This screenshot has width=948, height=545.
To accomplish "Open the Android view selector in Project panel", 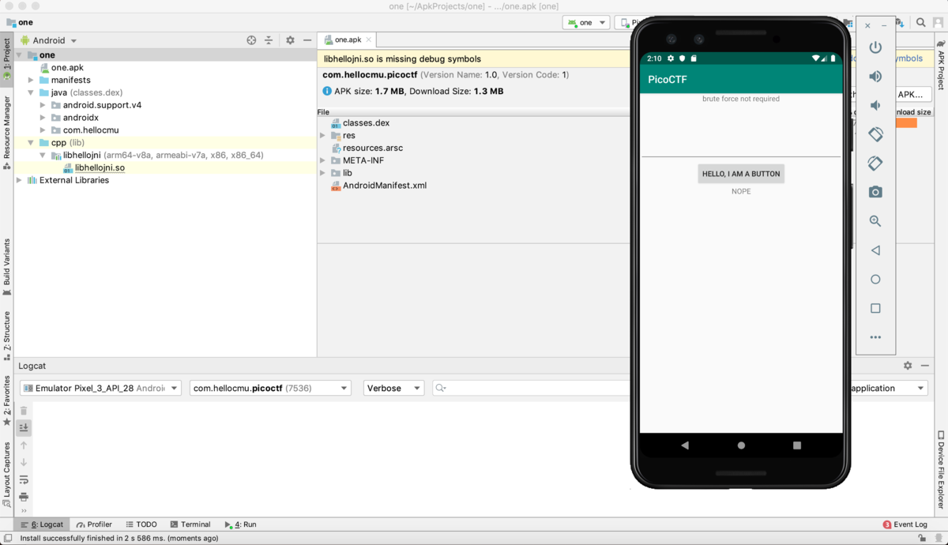I will pyautogui.click(x=48, y=40).
